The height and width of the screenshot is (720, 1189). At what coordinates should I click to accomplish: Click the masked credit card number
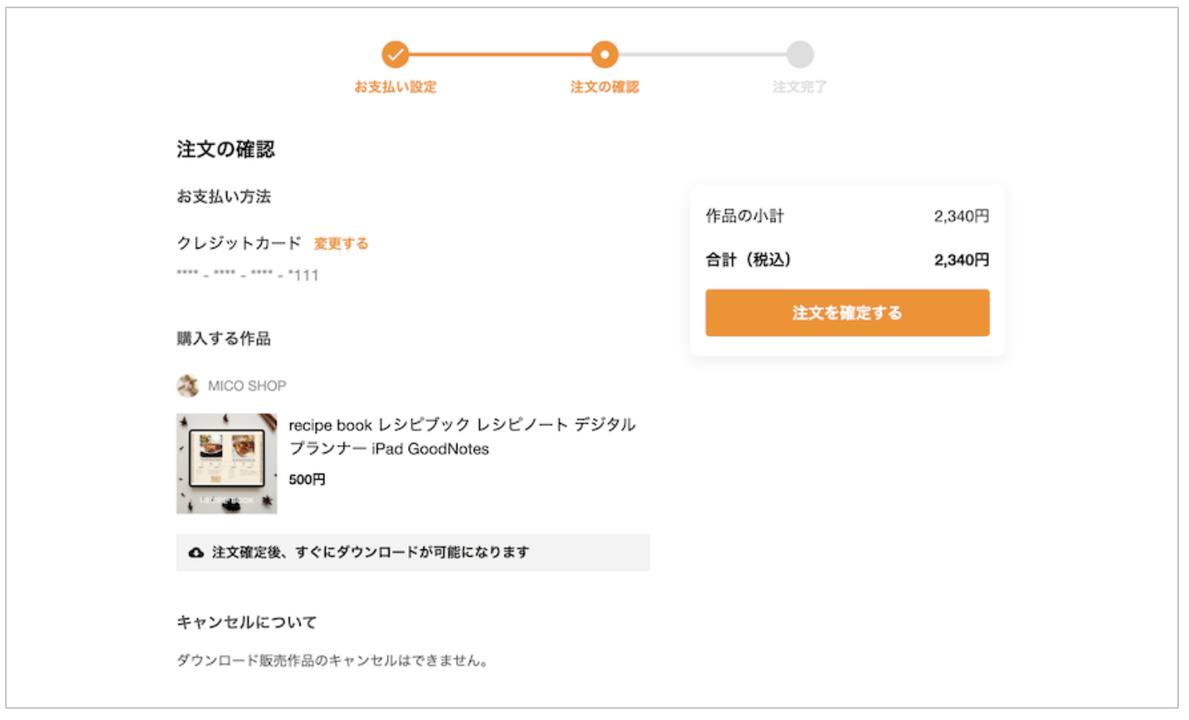248,275
